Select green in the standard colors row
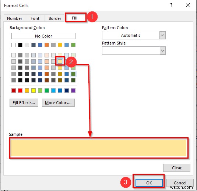Viewport: 197px width, 191px height. (47, 91)
